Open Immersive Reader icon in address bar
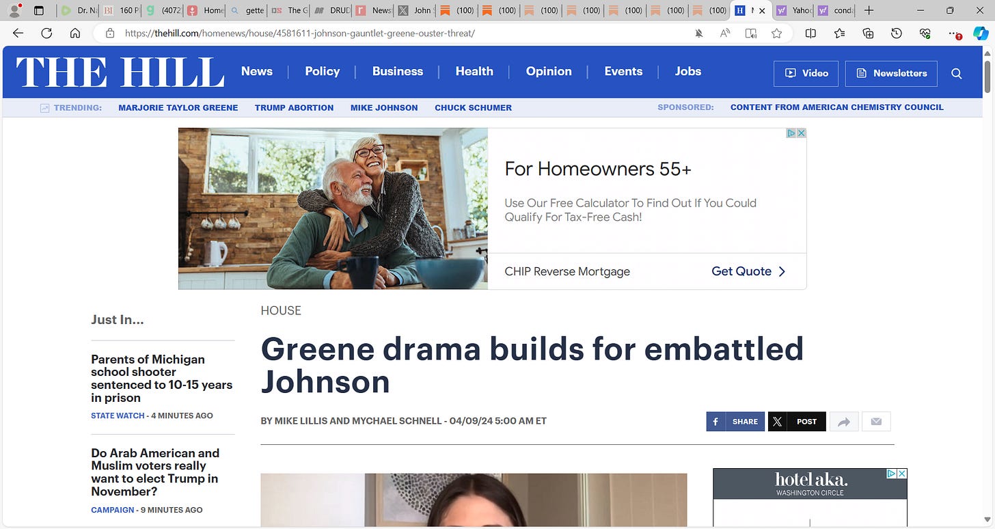The height and width of the screenshot is (529, 995). tap(751, 33)
